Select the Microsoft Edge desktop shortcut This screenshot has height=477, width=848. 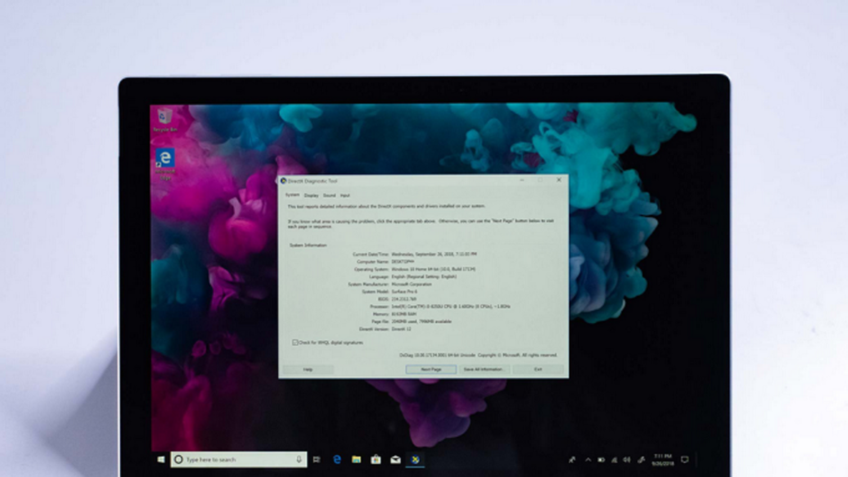tap(165, 164)
